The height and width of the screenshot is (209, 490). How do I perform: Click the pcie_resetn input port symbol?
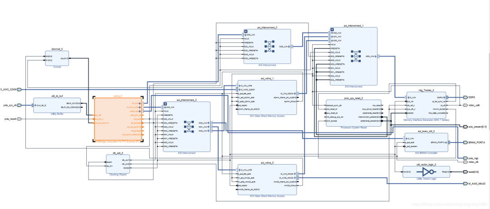19,119
